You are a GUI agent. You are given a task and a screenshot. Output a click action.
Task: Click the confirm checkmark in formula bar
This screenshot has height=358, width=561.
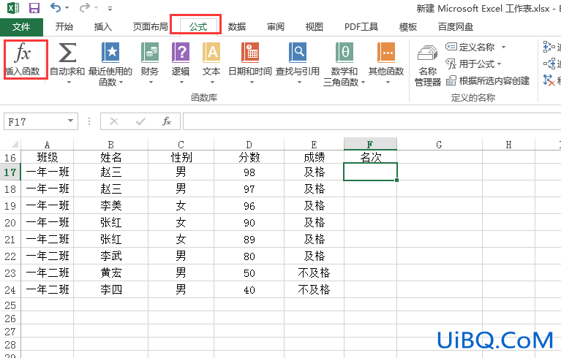140,121
